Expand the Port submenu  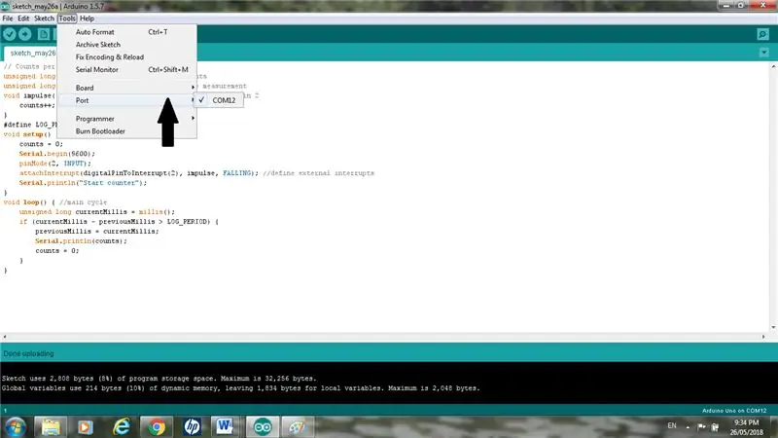127,100
